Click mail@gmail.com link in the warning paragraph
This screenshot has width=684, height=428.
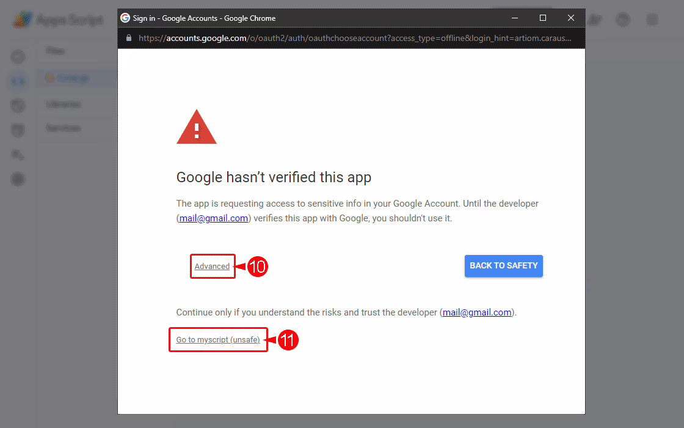[x=214, y=218]
